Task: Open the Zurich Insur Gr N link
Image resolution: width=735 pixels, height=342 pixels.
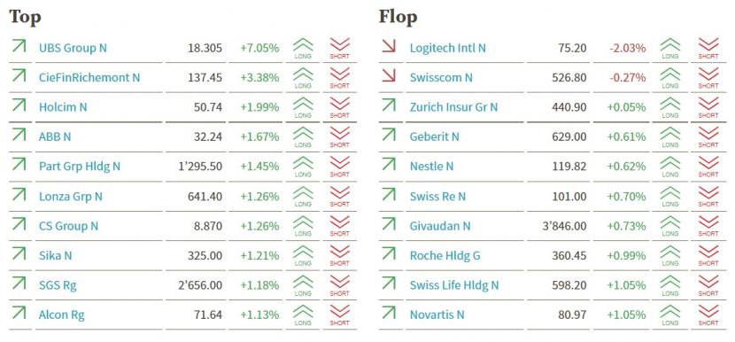Action: pyautogui.click(x=453, y=107)
